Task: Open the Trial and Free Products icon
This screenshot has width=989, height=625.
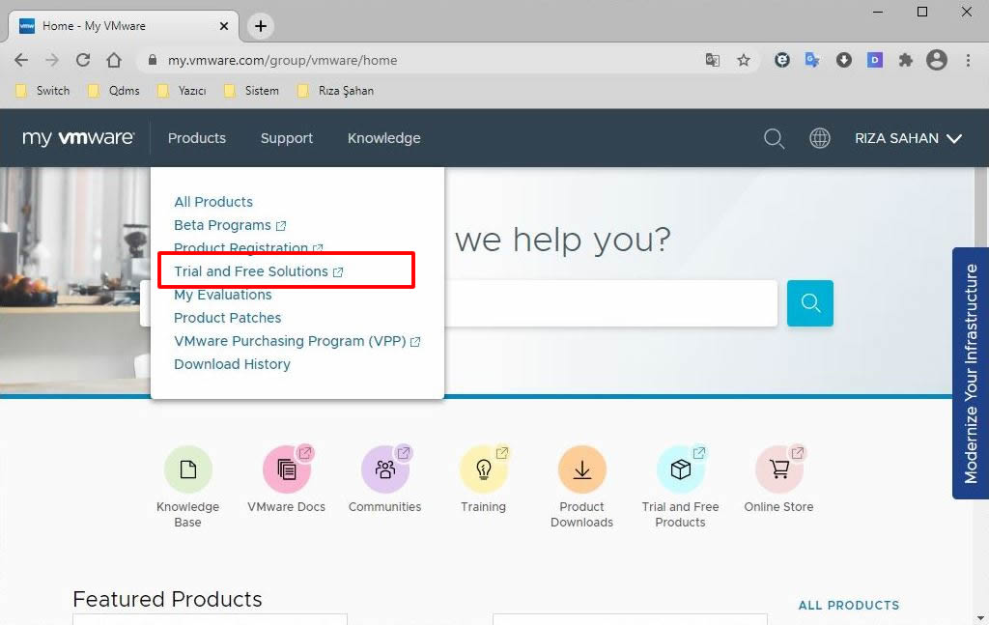Action: pyautogui.click(x=680, y=469)
